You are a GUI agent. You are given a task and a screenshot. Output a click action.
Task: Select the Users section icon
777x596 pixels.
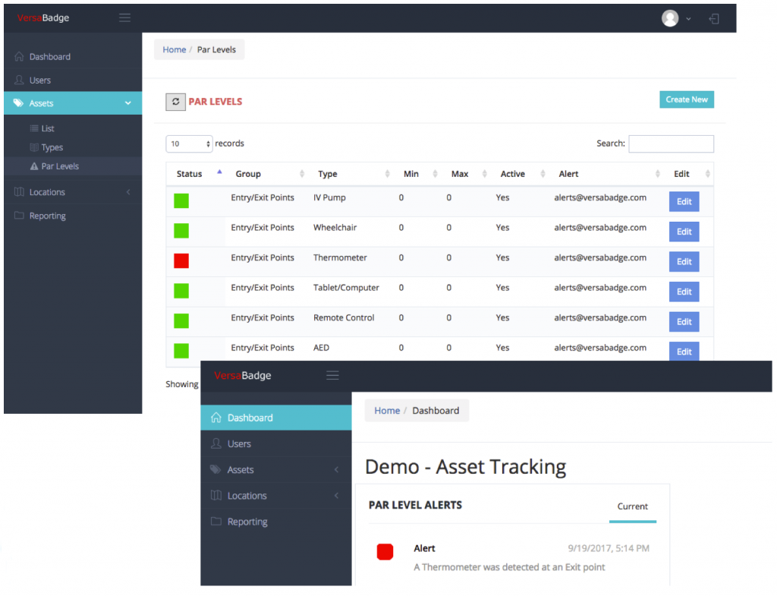point(18,80)
